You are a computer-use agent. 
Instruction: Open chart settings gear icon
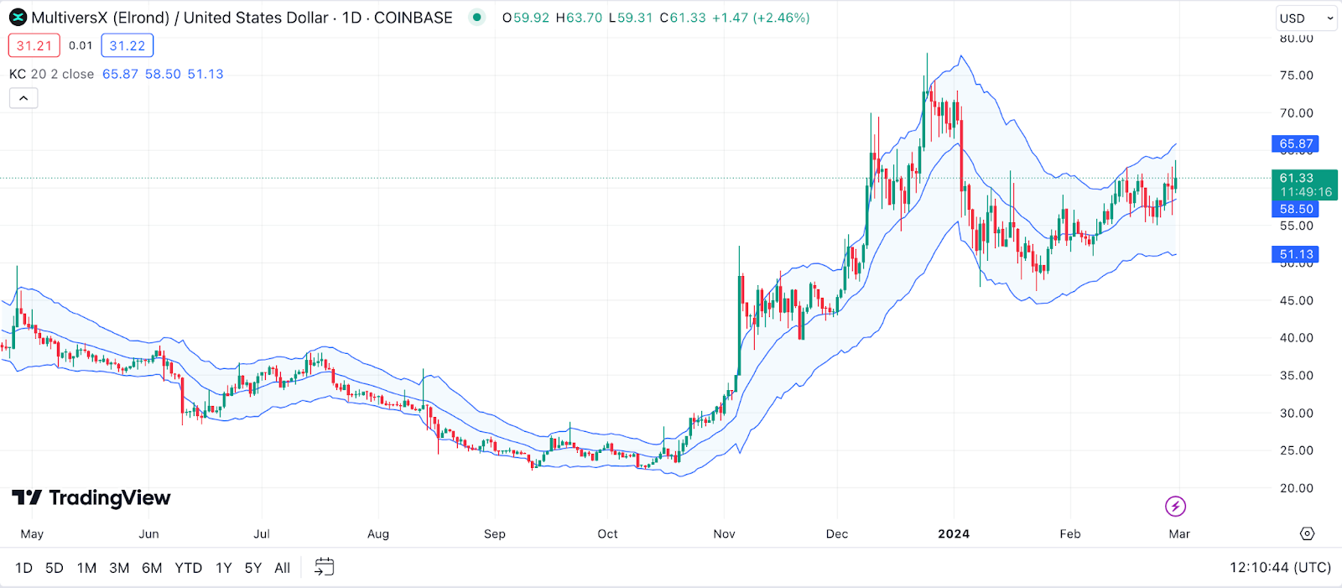1307,533
